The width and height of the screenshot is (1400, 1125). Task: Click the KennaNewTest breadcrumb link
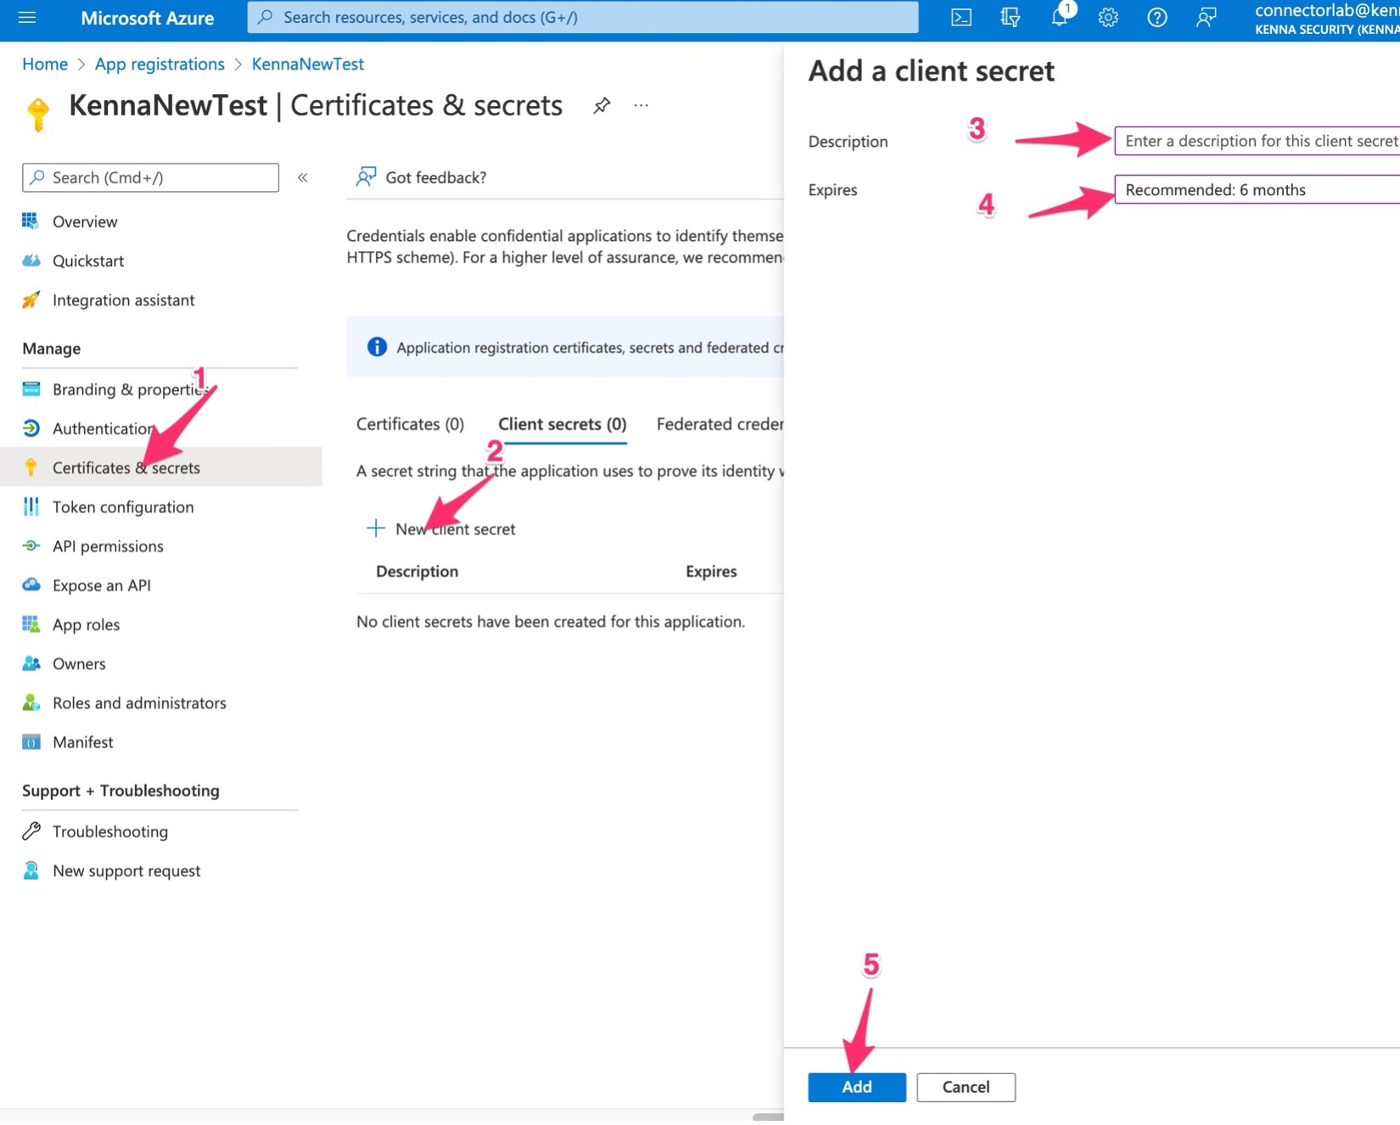coord(307,64)
